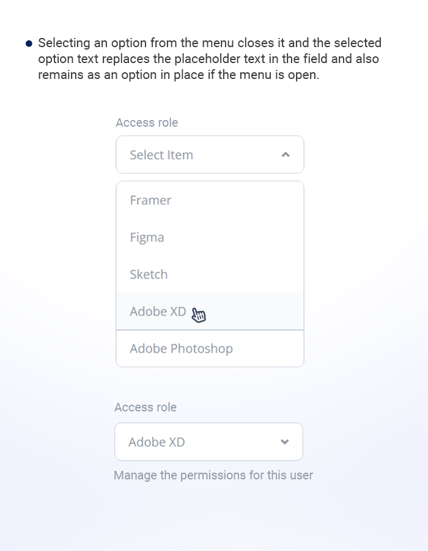Pick Sketch from the option list
This screenshot has height=551, width=428.
pyautogui.click(x=149, y=274)
